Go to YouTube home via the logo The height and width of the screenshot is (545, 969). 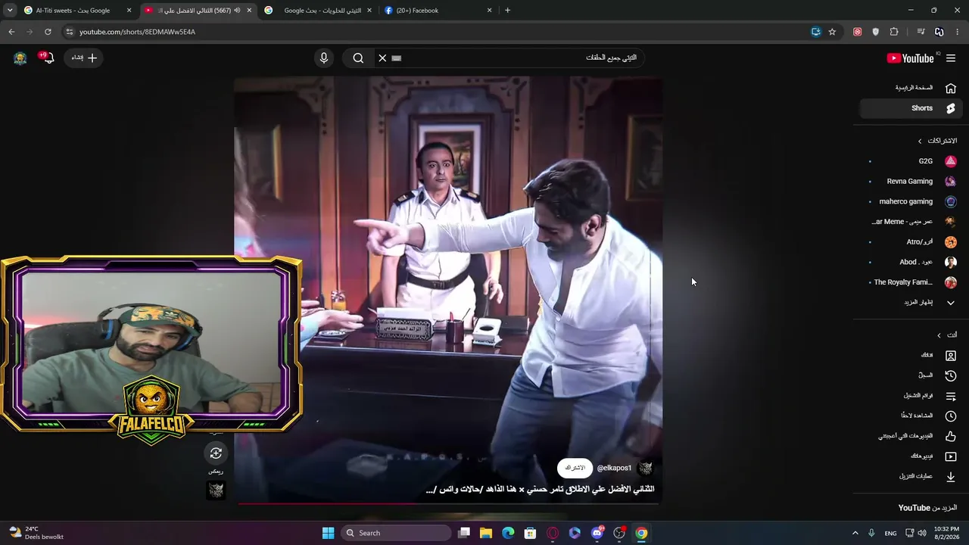pyautogui.click(x=910, y=58)
